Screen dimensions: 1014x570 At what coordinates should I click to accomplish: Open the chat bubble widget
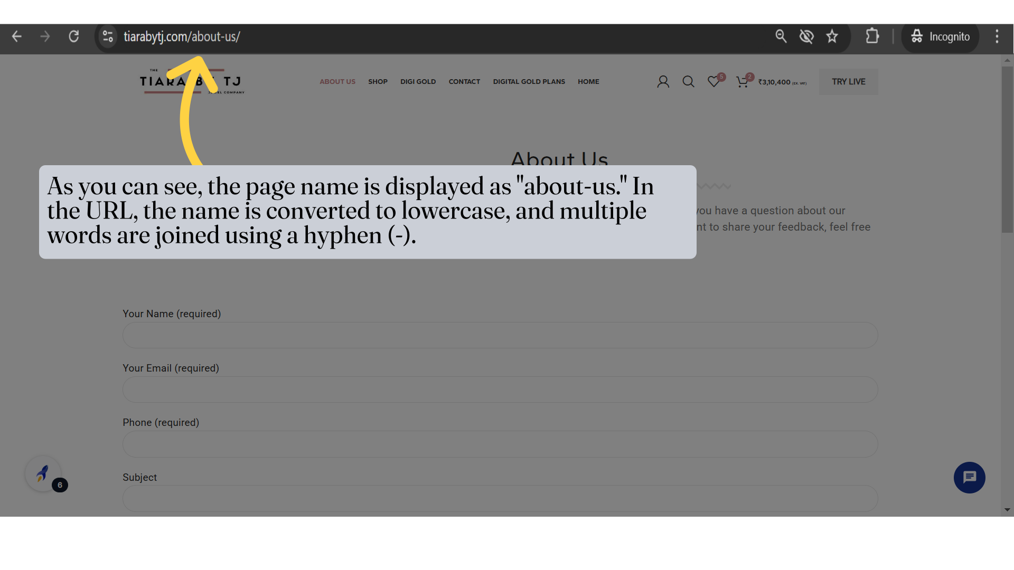coord(969,478)
